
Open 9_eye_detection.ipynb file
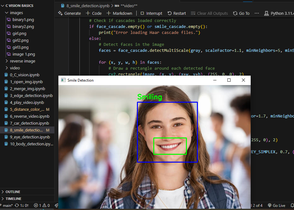(30, 137)
